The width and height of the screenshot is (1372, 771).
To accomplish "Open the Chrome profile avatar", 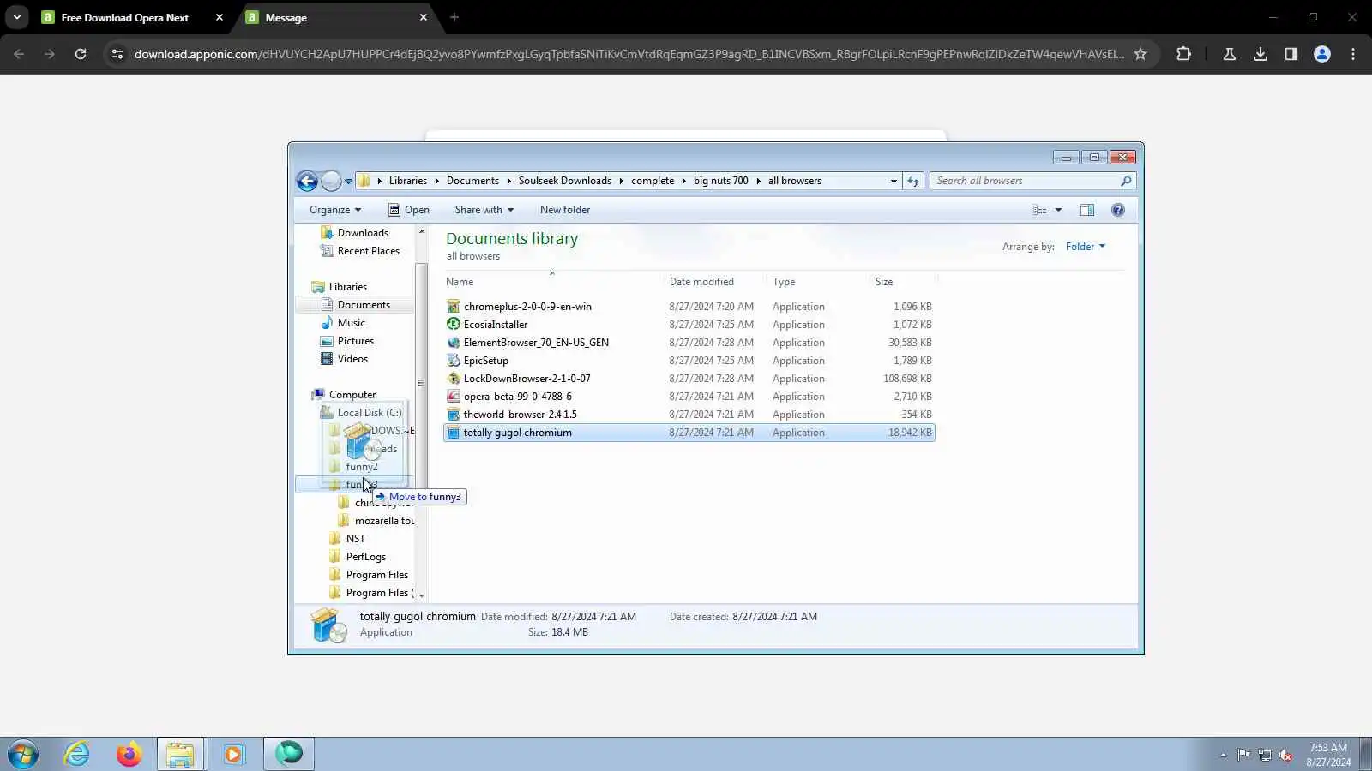I will coord(1321,54).
